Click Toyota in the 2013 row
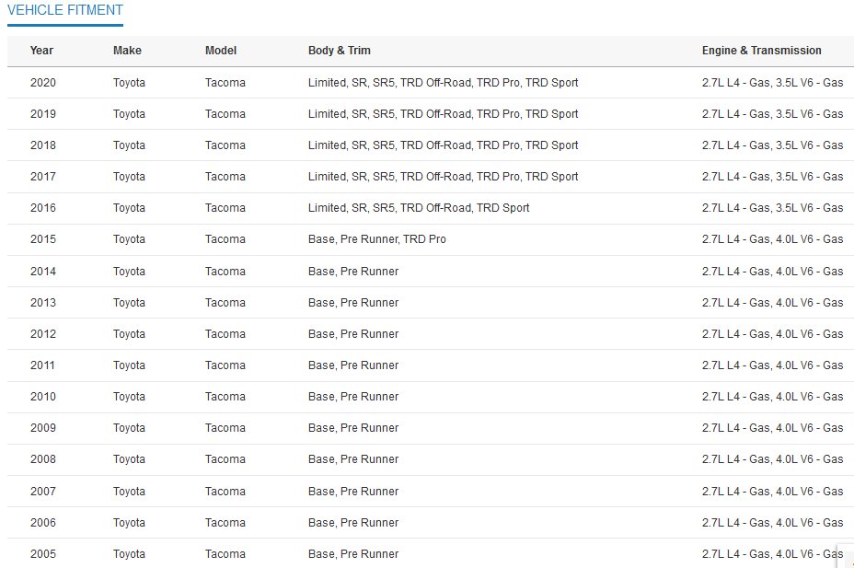The image size is (854, 568). point(129,303)
